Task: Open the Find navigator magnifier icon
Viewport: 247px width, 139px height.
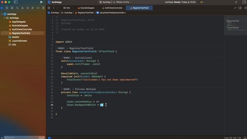Action: tap(17, 8)
